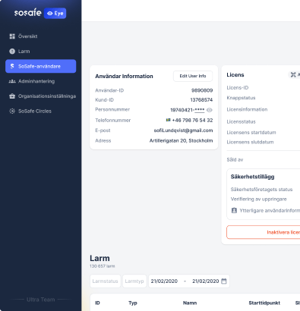Screen dimensions: 300x311
Task: Reveal hidden Personnummer with eye icon
Action: point(210,110)
